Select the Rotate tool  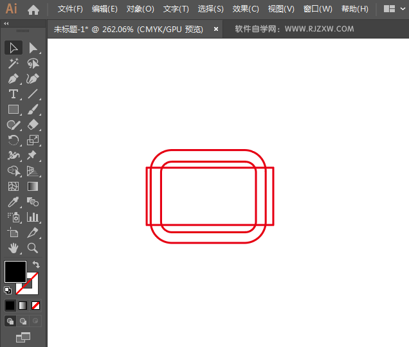(x=14, y=140)
